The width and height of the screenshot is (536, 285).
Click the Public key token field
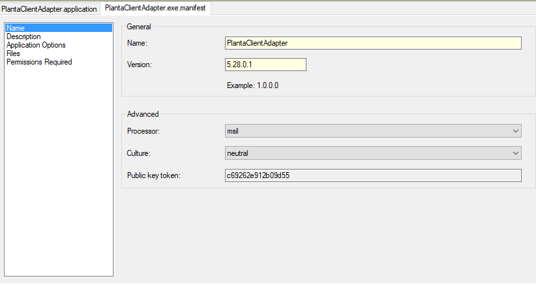tap(372, 175)
